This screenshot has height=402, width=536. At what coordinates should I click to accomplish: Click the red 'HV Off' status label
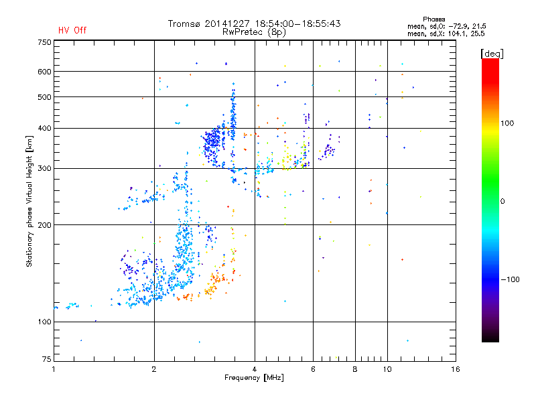coord(72,30)
